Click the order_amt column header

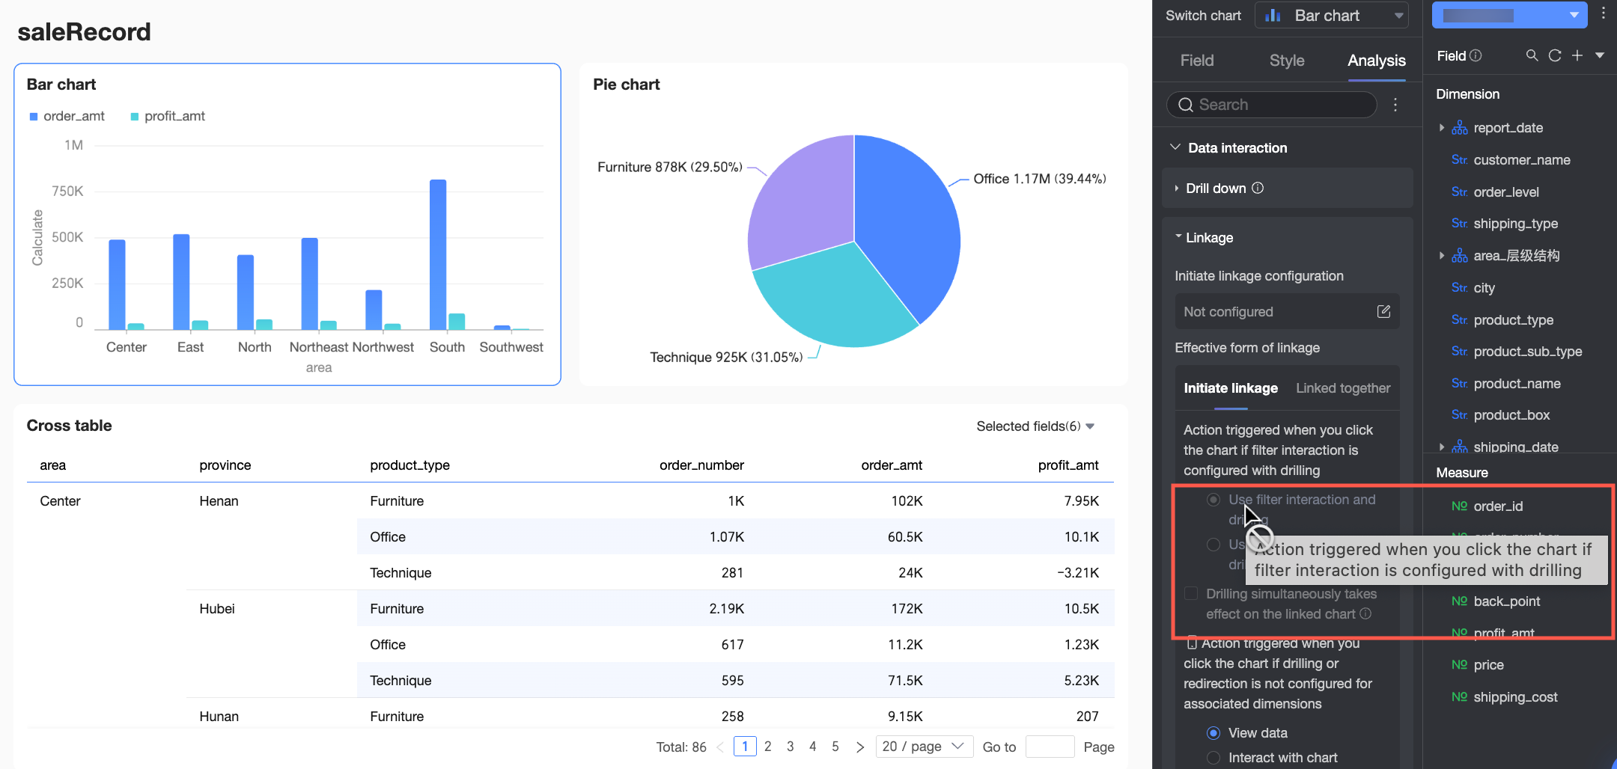pyautogui.click(x=892, y=465)
